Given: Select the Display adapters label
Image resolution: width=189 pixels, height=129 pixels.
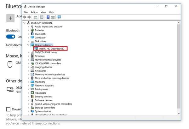Looking at the screenshot, I should (x=44, y=45).
